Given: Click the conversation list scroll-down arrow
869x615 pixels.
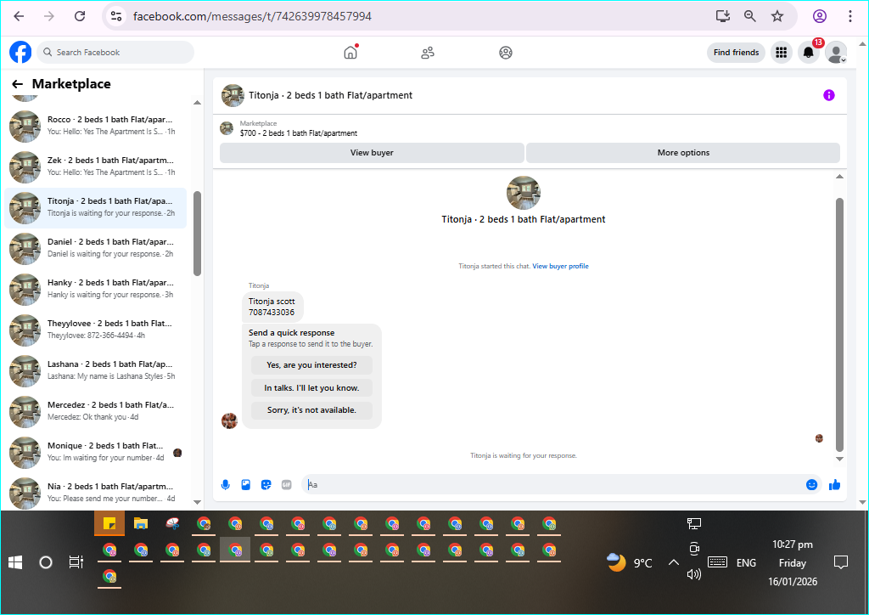Looking at the screenshot, I should point(197,502).
